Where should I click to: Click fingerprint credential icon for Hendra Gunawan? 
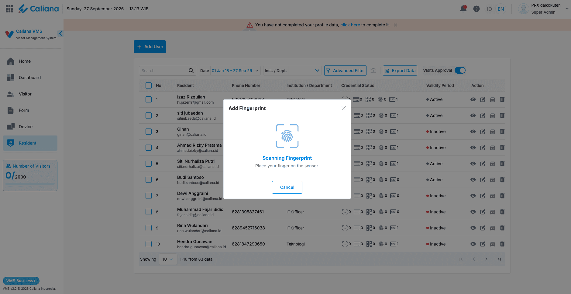click(381, 244)
